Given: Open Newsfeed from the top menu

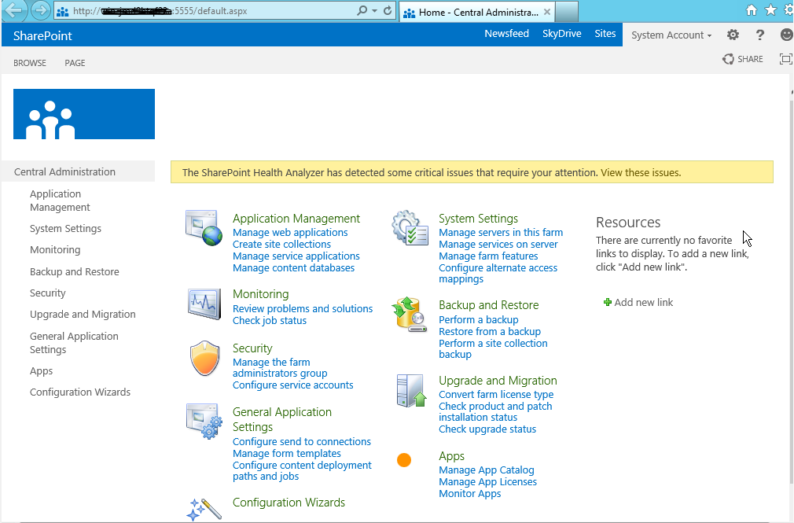Looking at the screenshot, I should (x=506, y=34).
